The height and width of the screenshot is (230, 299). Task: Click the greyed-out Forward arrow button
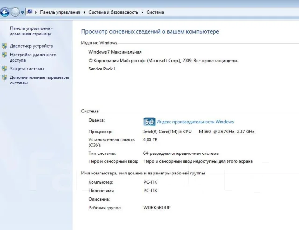tap(15, 12)
